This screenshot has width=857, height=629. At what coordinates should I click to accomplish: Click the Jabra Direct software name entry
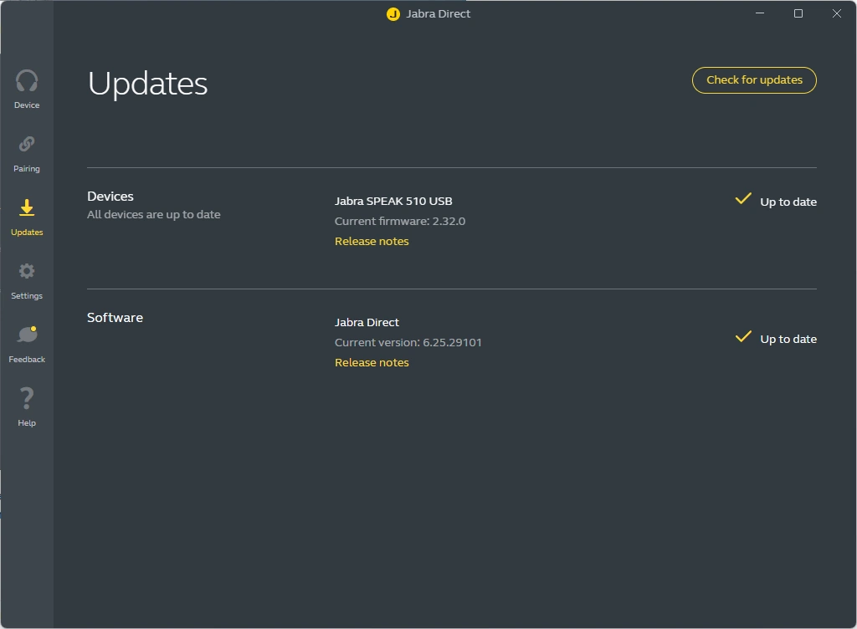(x=367, y=323)
